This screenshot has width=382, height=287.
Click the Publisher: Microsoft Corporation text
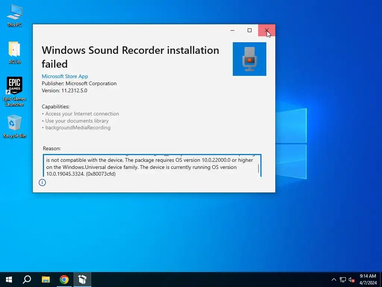coord(79,83)
